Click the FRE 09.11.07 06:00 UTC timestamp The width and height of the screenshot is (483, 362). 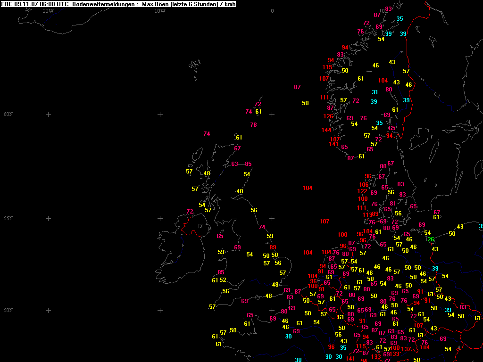tap(35, 4)
